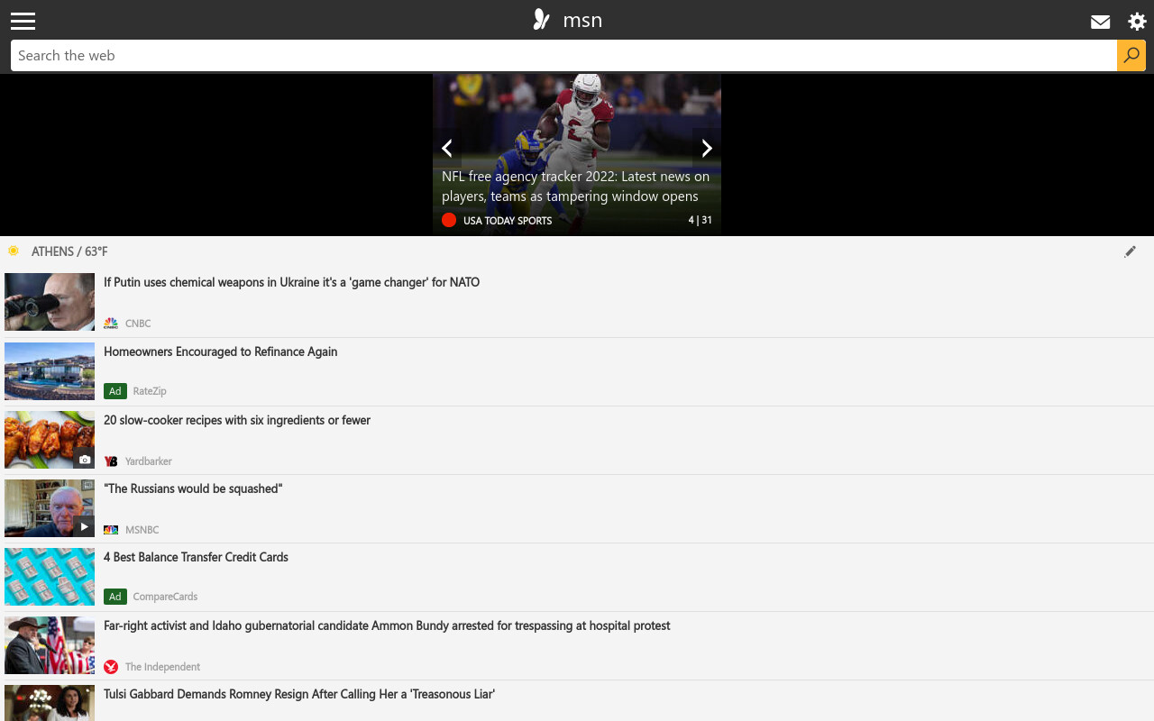This screenshot has height=721, width=1154.
Task: Open 20 slow-cooker recipes article
Action: pos(237,420)
